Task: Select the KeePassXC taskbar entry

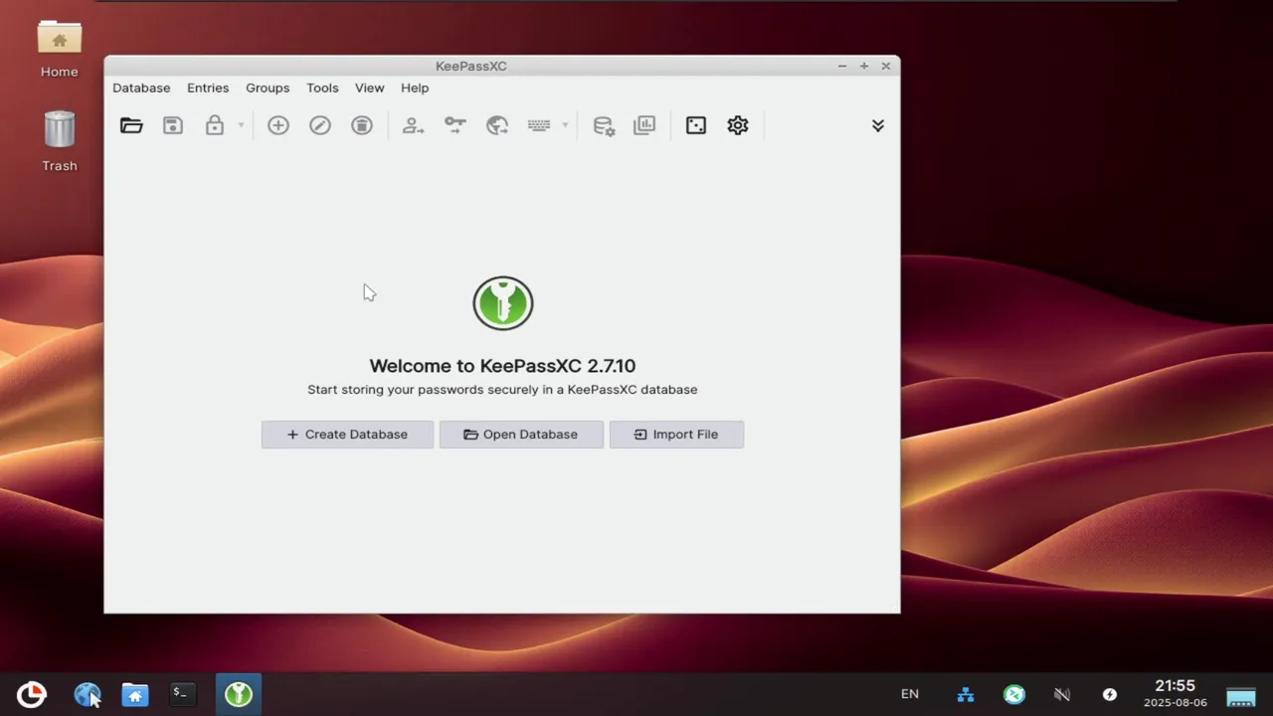Action: point(239,694)
